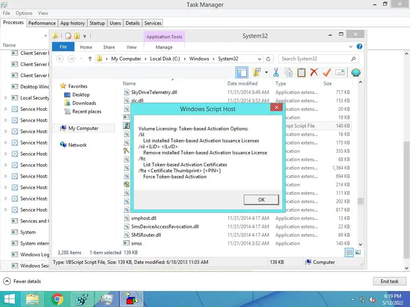Click OK in Windows Script Host dialog
Image resolution: width=410 pixels, height=307 pixels.
(261, 200)
